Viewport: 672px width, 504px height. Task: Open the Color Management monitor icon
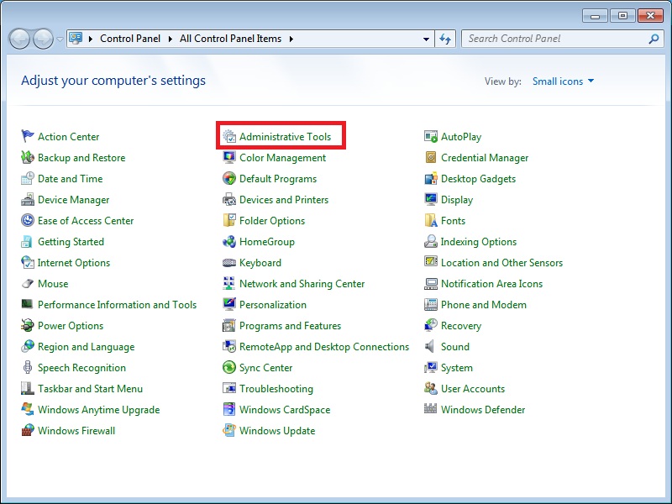tap(229, 157)
